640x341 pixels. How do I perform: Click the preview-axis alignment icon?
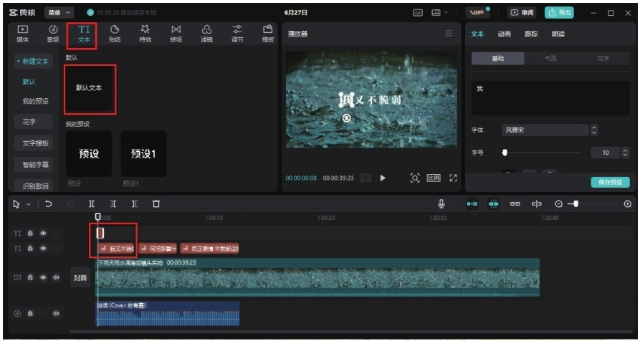point(536,203)
